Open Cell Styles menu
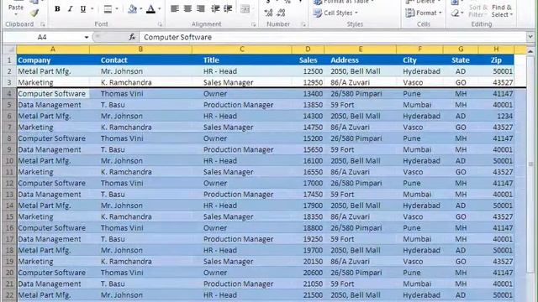Image resolution: width=538 pixels, height=302 pixels. pos(335,13)
